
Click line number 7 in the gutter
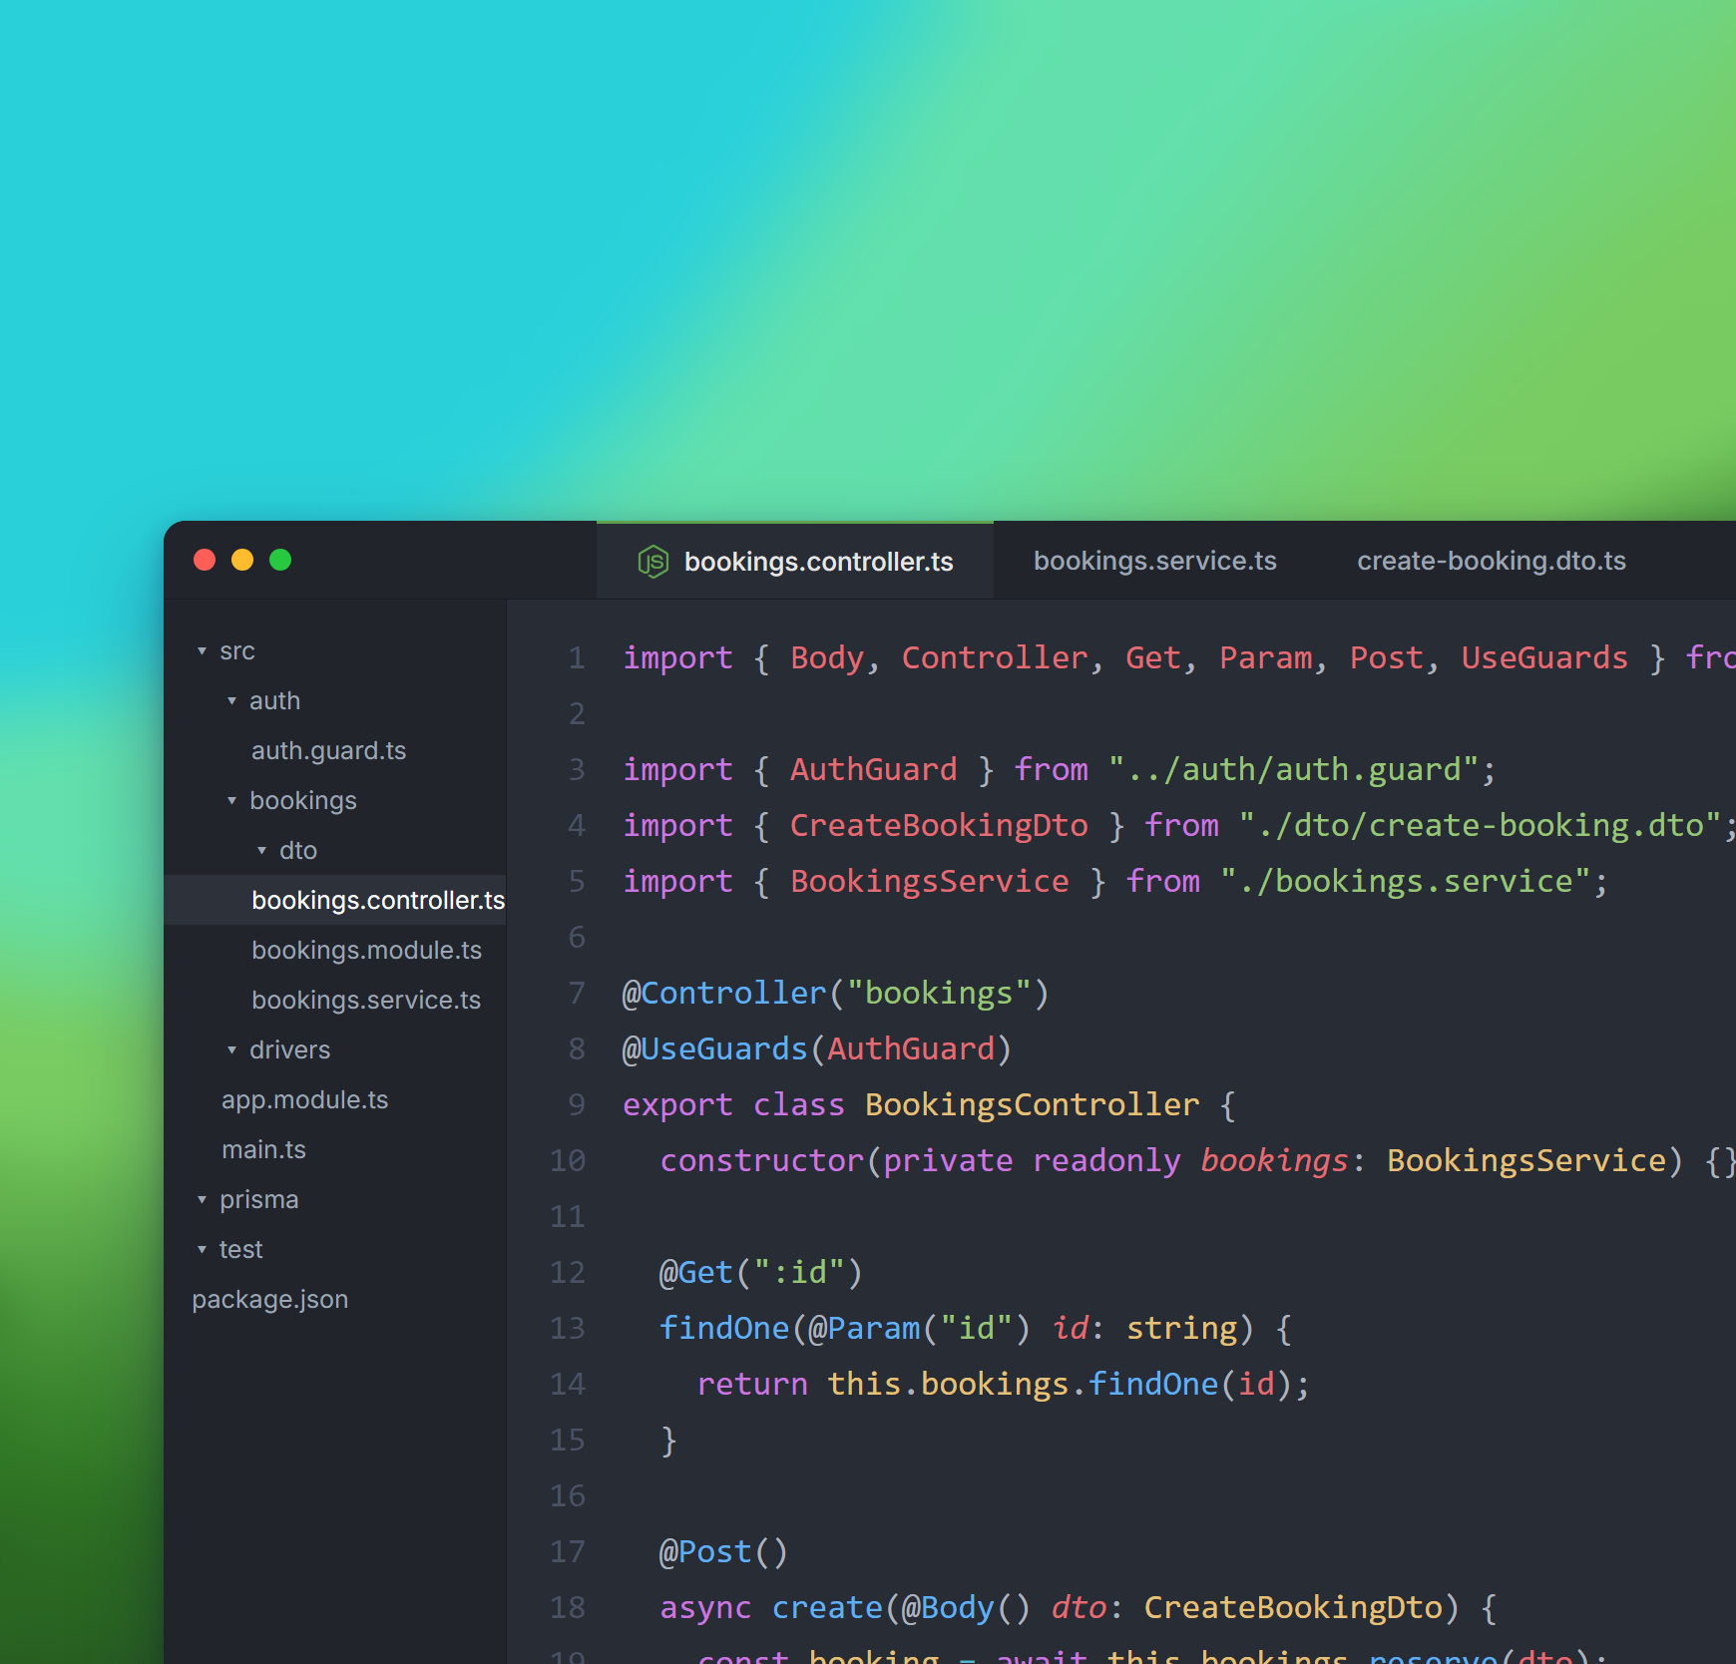pos(577,993)
